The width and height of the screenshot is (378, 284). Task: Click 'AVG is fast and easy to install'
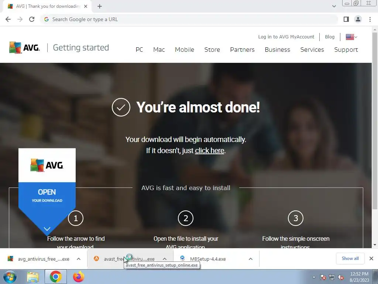[186, 188]
